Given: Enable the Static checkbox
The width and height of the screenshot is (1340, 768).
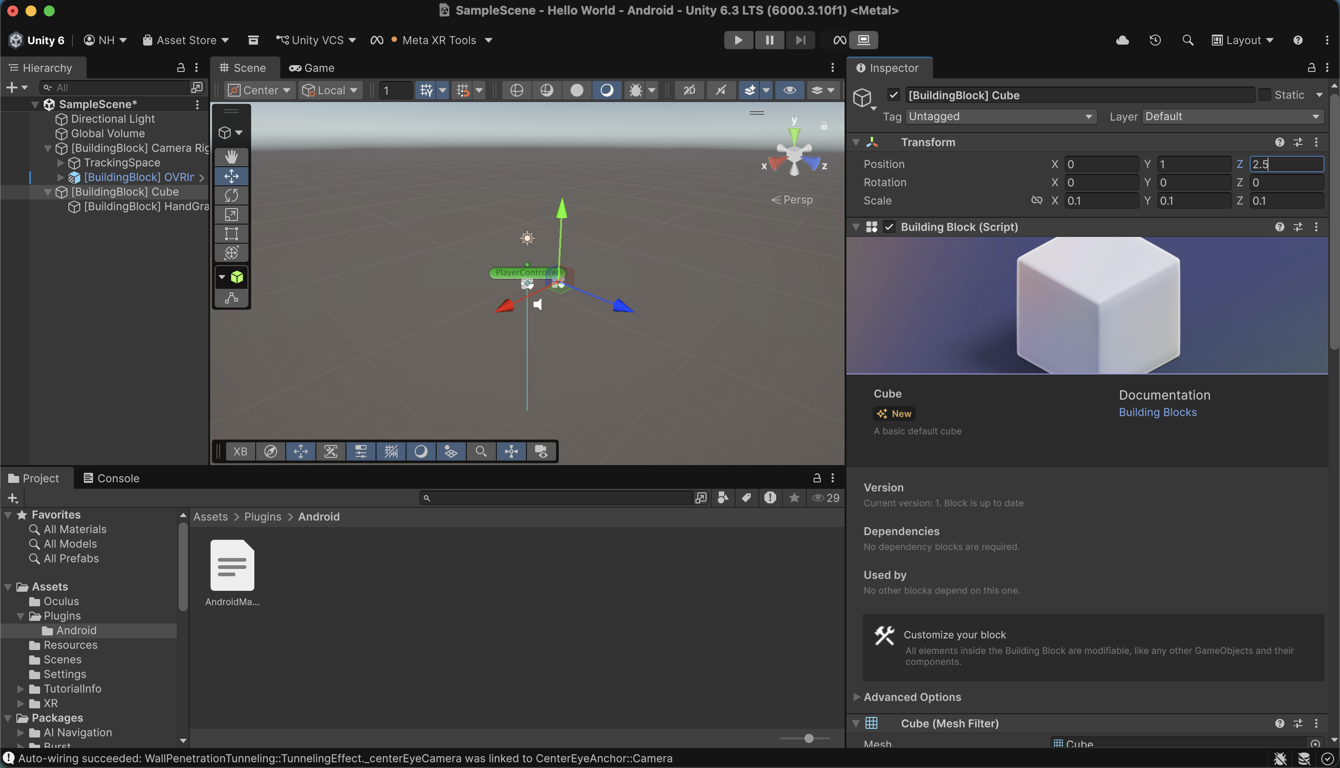Looking at the screenshot, I should tap(1264, 95).
